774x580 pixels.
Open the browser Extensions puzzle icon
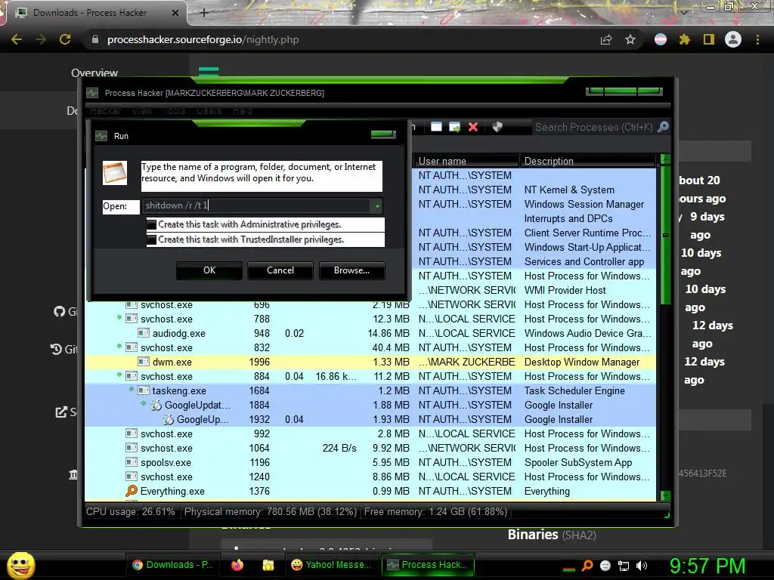[x=684, y=39]
